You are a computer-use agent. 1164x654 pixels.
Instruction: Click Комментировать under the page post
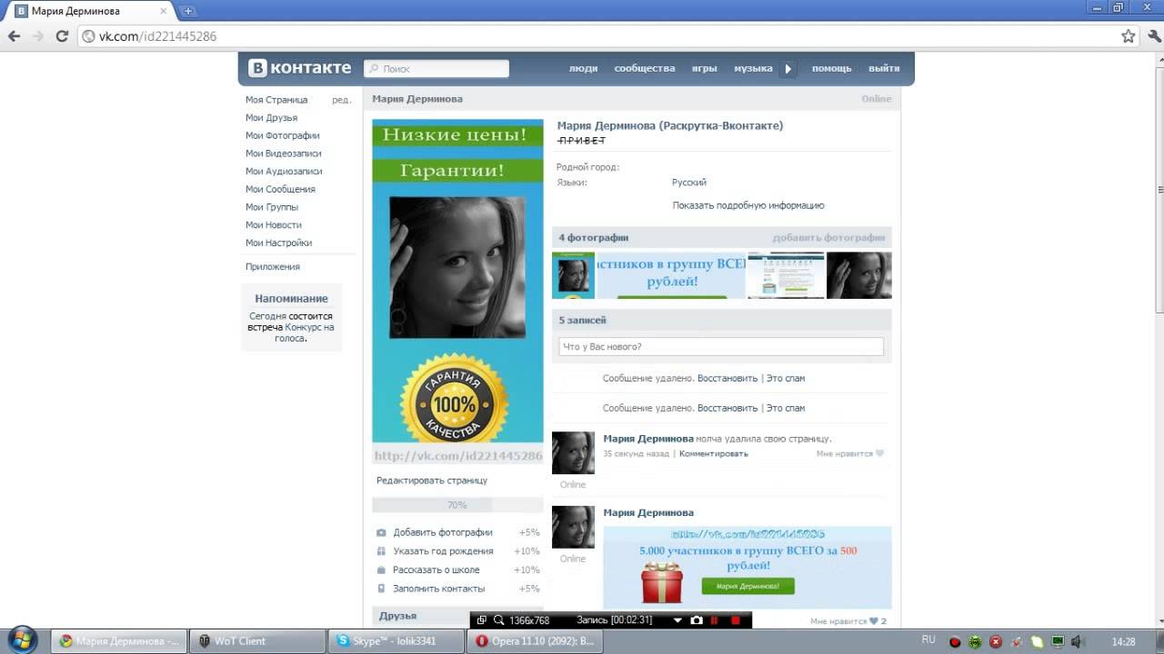point(714,453)
